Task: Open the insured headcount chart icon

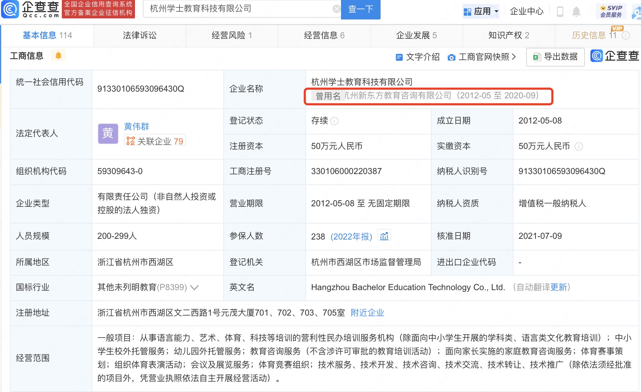Action: 384,236
